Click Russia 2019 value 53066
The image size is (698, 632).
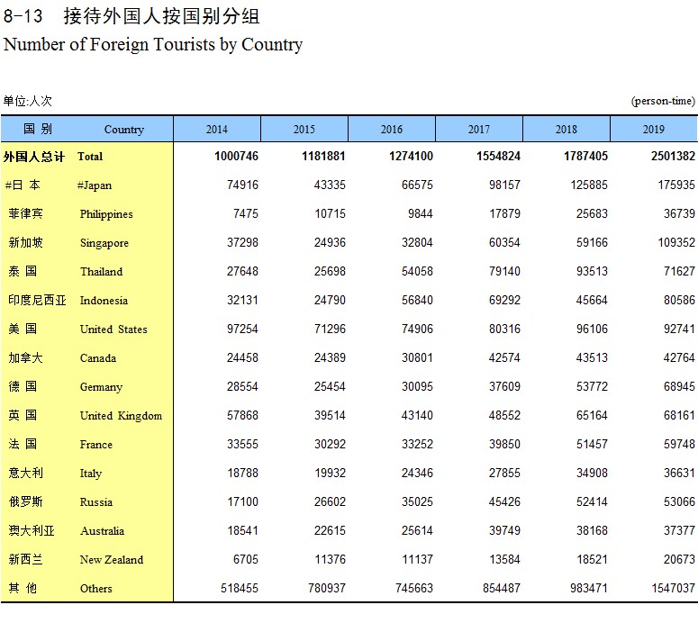pos(679,501)
